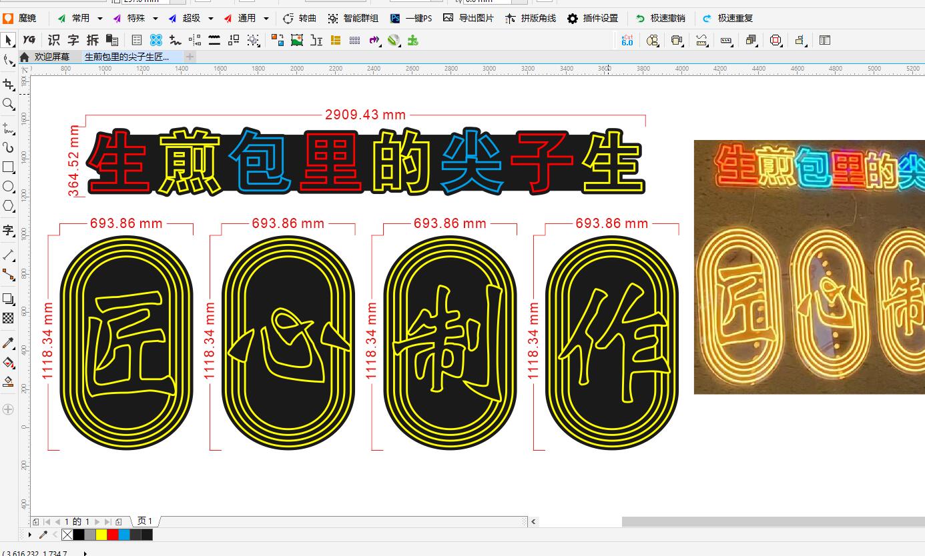
Task: Open the 魔镜 plugin menu
Action: [20, 18]
